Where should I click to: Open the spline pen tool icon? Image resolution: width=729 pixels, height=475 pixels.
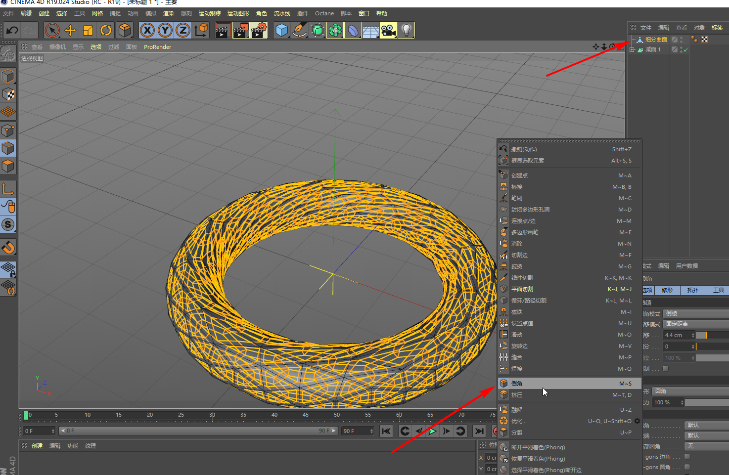pos(300,30)
